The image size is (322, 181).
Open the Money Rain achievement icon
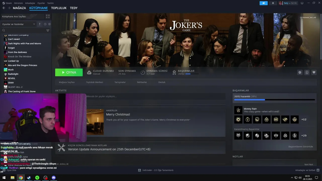(238, 110)
